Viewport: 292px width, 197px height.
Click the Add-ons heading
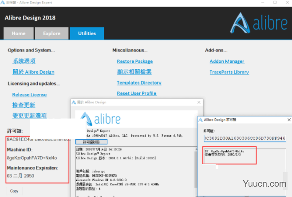pos(216,50)
